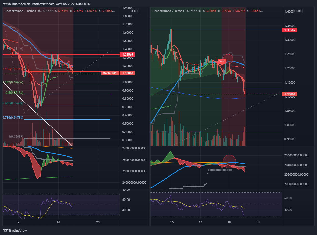The image size is (317, 235).
Task: Select the red circle drawing in 1h indicator pane
Action: (x=229, y=161)
